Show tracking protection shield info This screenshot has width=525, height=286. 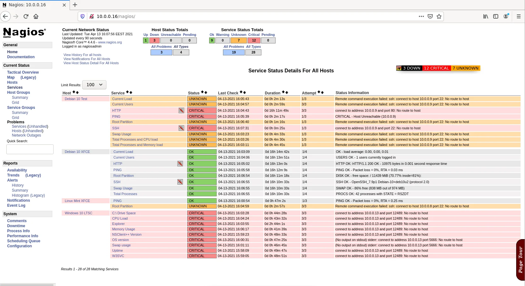(x=83, y=16)
